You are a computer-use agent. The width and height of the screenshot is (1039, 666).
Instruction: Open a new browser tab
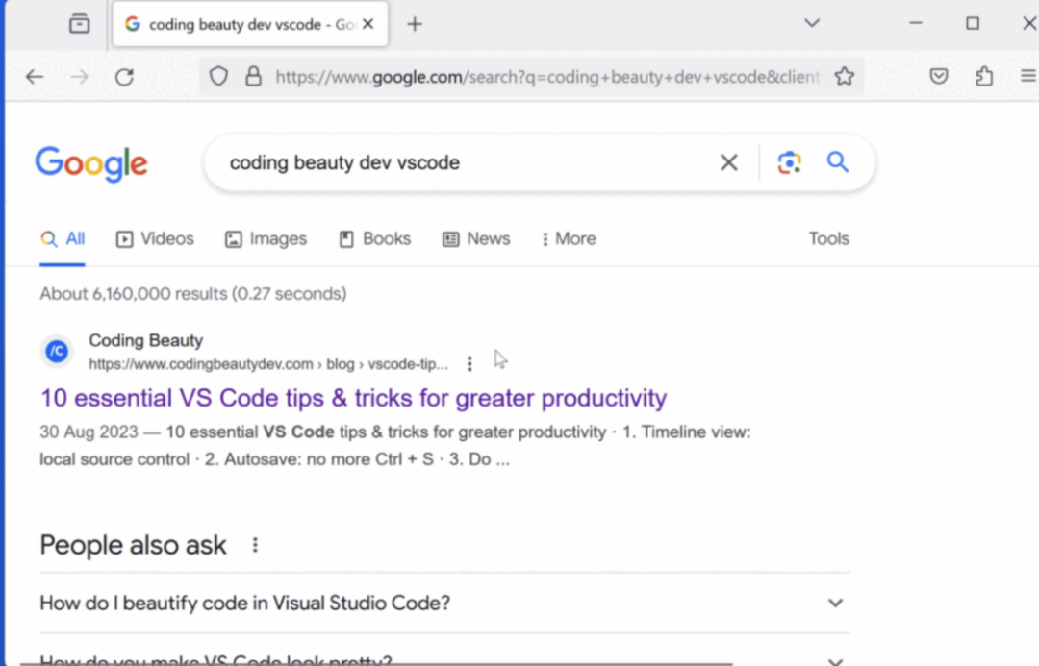point(415,24)
